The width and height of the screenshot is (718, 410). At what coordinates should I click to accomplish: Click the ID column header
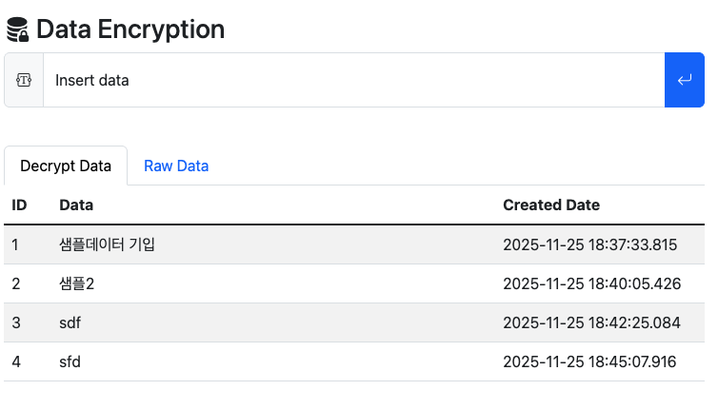19,205
